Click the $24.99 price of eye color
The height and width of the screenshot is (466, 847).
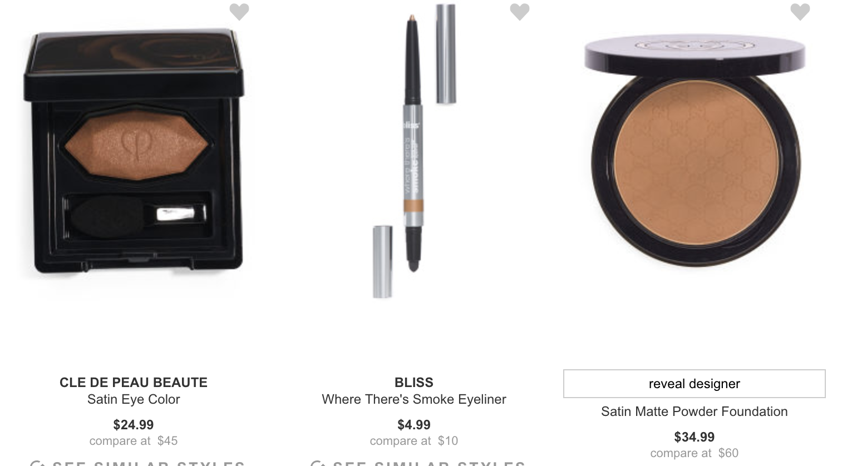coord(134,425)
